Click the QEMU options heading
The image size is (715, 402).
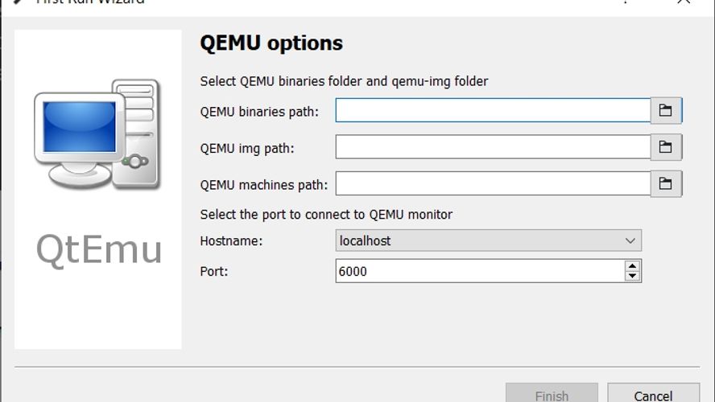271,43
